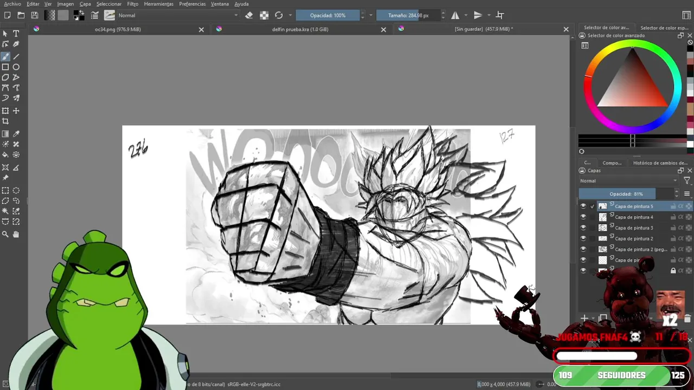Toggle horizontal mirror mode

[x=455, y=15]
